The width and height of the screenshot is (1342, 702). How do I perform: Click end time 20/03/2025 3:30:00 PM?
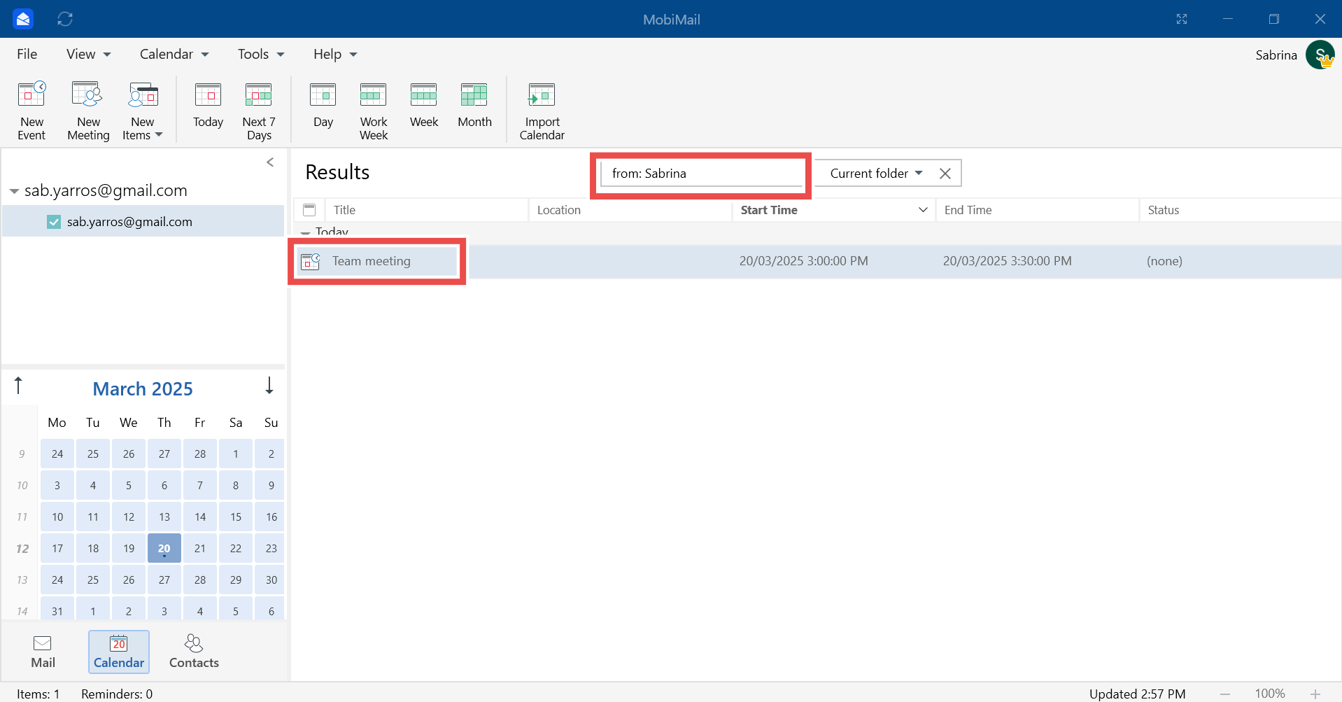point(1007,262)
